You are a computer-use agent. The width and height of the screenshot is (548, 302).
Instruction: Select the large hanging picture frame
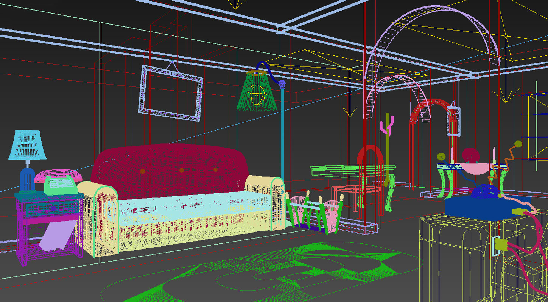(x=171, y=92)
